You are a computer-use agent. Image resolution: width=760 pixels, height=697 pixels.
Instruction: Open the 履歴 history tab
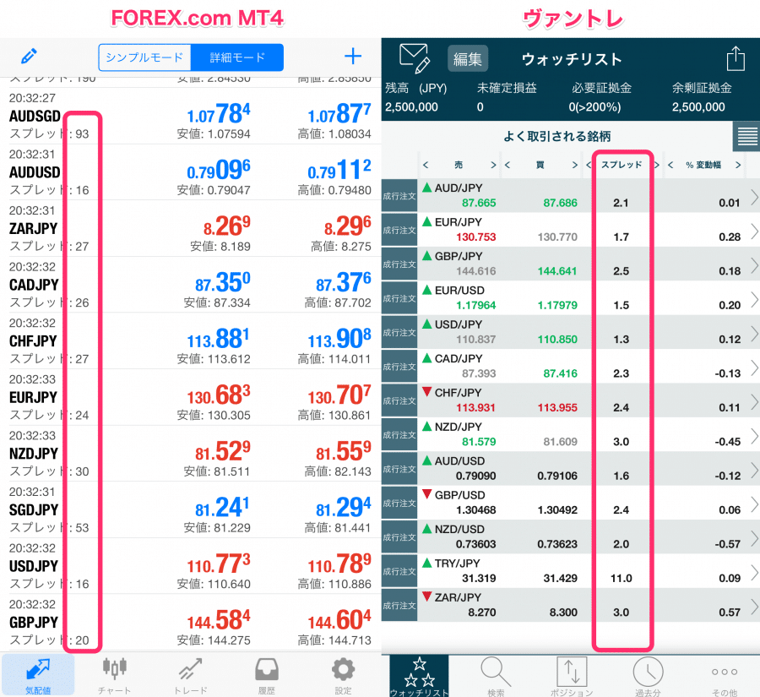tap(267, 675)
